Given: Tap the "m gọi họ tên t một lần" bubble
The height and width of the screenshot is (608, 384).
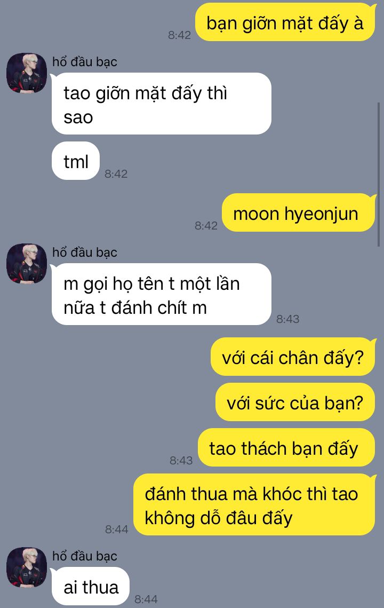Looking at the screenshot, I should tap(162, 294).
